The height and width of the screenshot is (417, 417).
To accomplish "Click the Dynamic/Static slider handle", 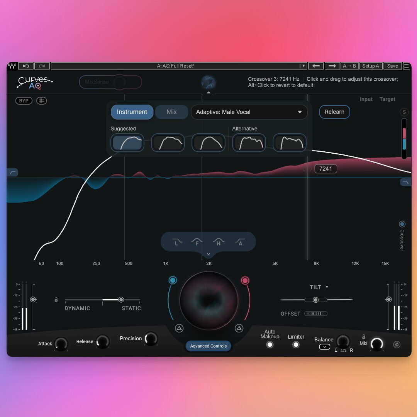I will click(x=121, y=300).
